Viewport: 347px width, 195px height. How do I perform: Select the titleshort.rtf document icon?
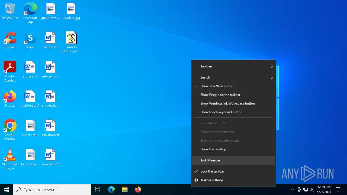(x=50, y=128)
